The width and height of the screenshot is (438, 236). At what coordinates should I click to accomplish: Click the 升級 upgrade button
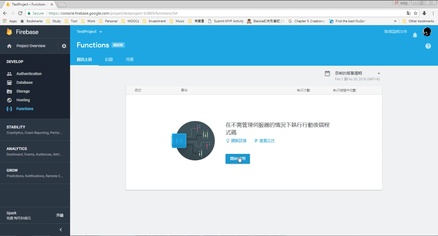click(60, 215)
